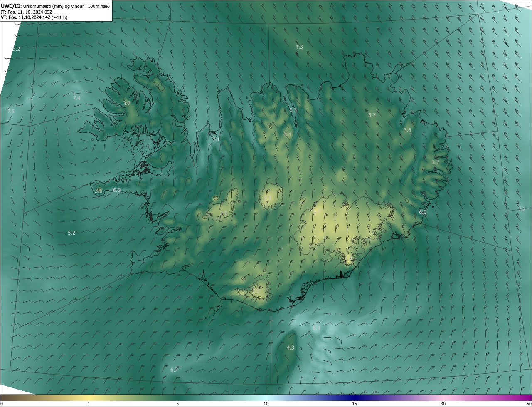Click the 6.7 value label on the map
The width and height of the screenshot is (532, 407).
click(174, 370)
